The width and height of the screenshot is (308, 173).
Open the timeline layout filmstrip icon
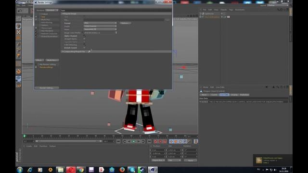(x=196, y=141)
